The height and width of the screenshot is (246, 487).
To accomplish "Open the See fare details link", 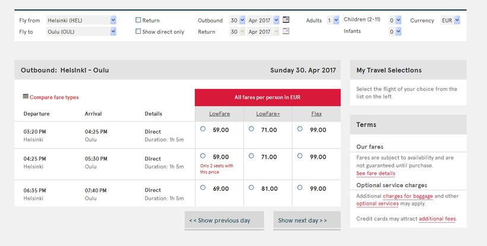I will (x=375, y=174).
